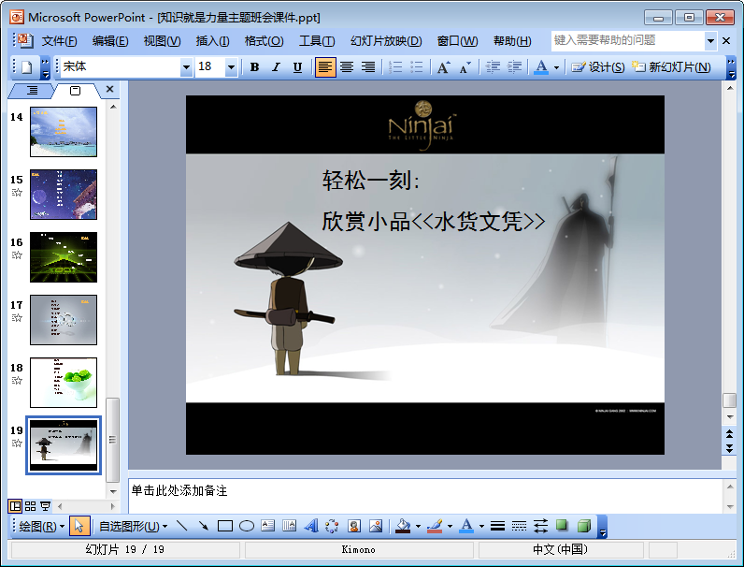Start slide show from current slide
744x567 pixels.
coord(46,506)
